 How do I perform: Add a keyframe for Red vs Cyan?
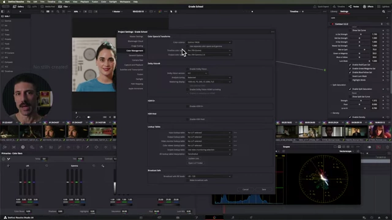point(383,50)
